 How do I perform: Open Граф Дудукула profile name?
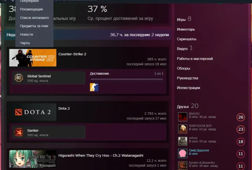(199, 150)
